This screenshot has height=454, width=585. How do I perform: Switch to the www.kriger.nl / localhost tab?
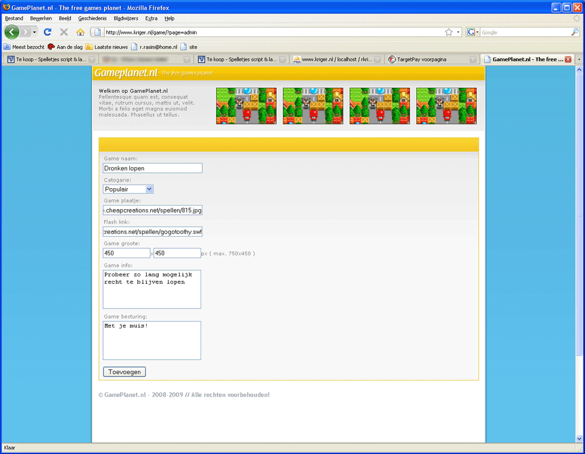coord(336,59)
